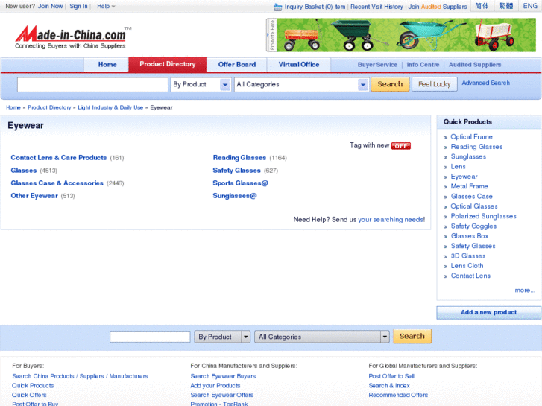Image resolution: width=542 pixels, height=406 pixels.
Task: Click Post Offer to Sell footer link
Action: point(391,376)
